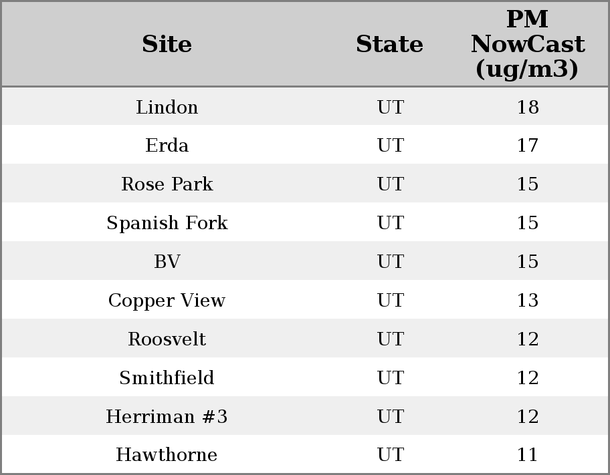610x475 pixels.
Task: Click the PM NowCast column header
Action: pos(527,45)
